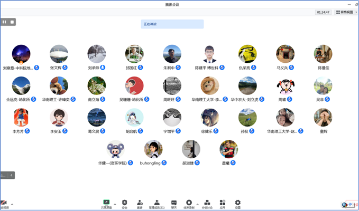Select participant buhongling's avatar

153,149
